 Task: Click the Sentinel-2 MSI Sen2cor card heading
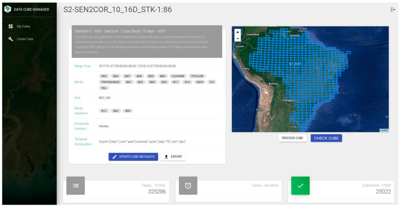(120, 31)
